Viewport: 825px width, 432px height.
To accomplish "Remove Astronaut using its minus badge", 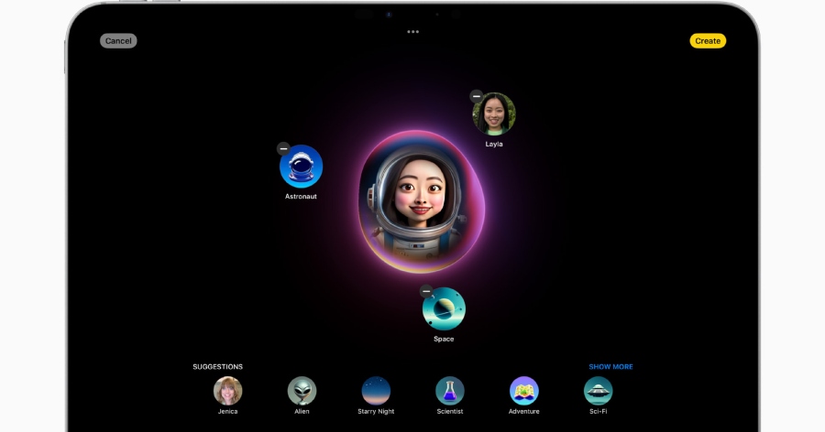I will pyautogui.click(x=283, y=148).
